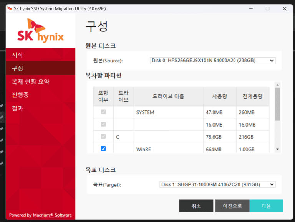Toggle the C drive partition checkbox

point(103,136)
